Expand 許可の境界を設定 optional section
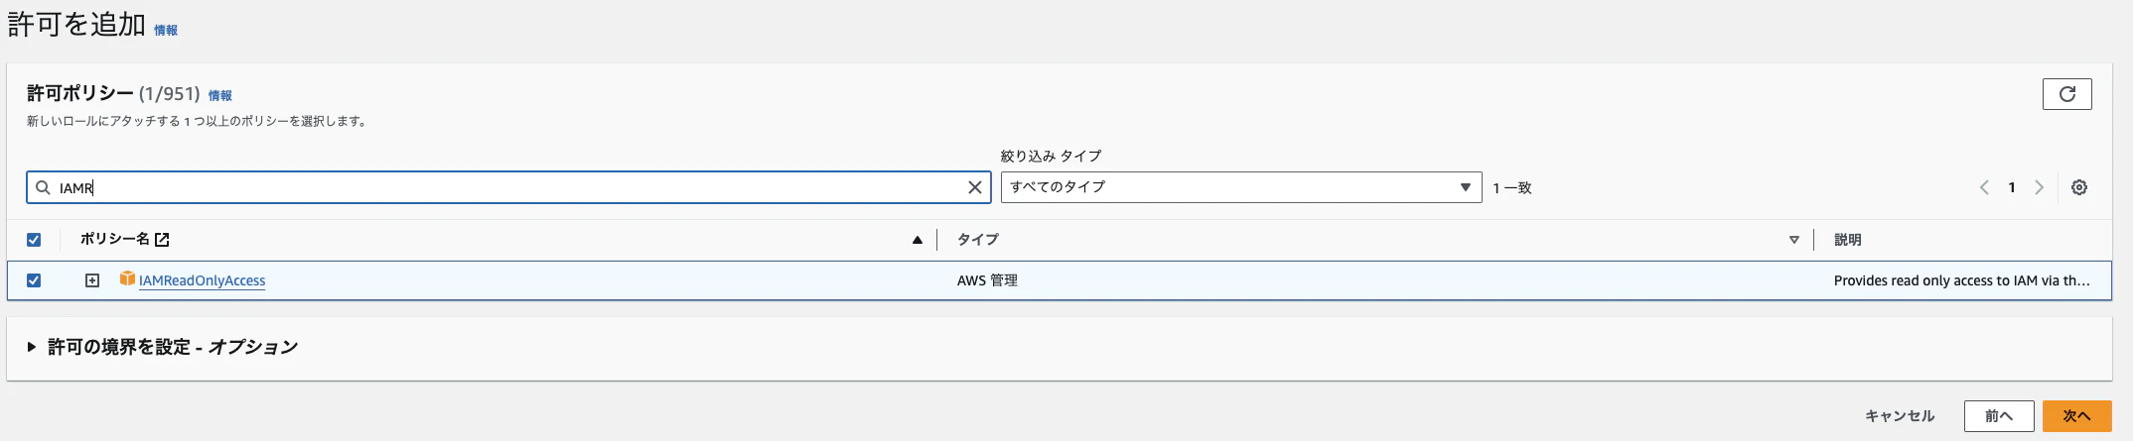The height and width of the screenshot is (441, 2133). click(32, 347)
